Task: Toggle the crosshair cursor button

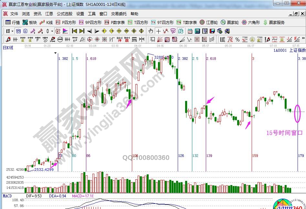Action: click(158, 31)
